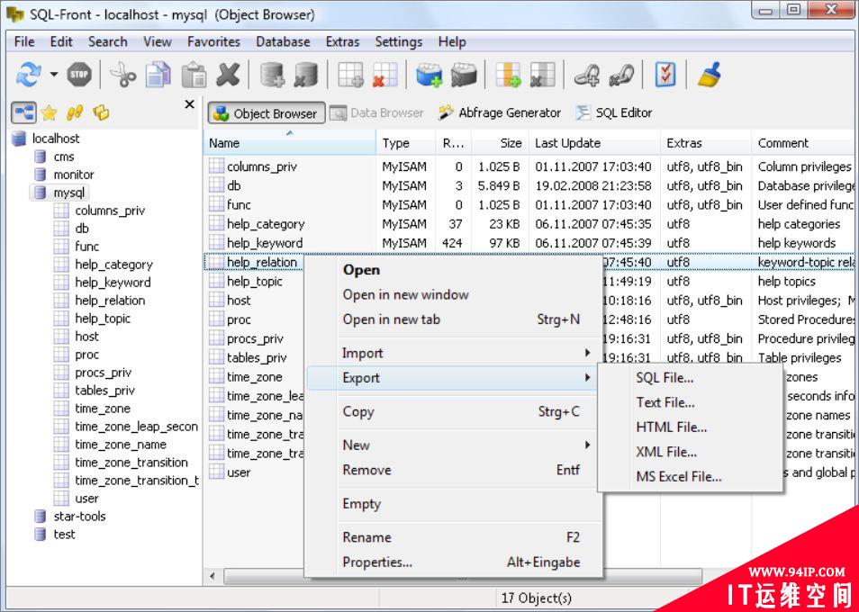Click the Paste clipboard toolbar icon

[x=194, y=75]
